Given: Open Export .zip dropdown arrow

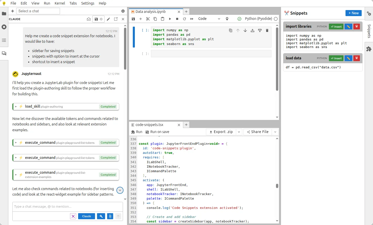Looking at the screenshot, I should (x=239, y=132).
